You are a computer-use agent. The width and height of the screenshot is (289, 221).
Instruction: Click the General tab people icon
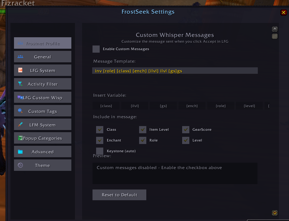[x=20, y=57]
